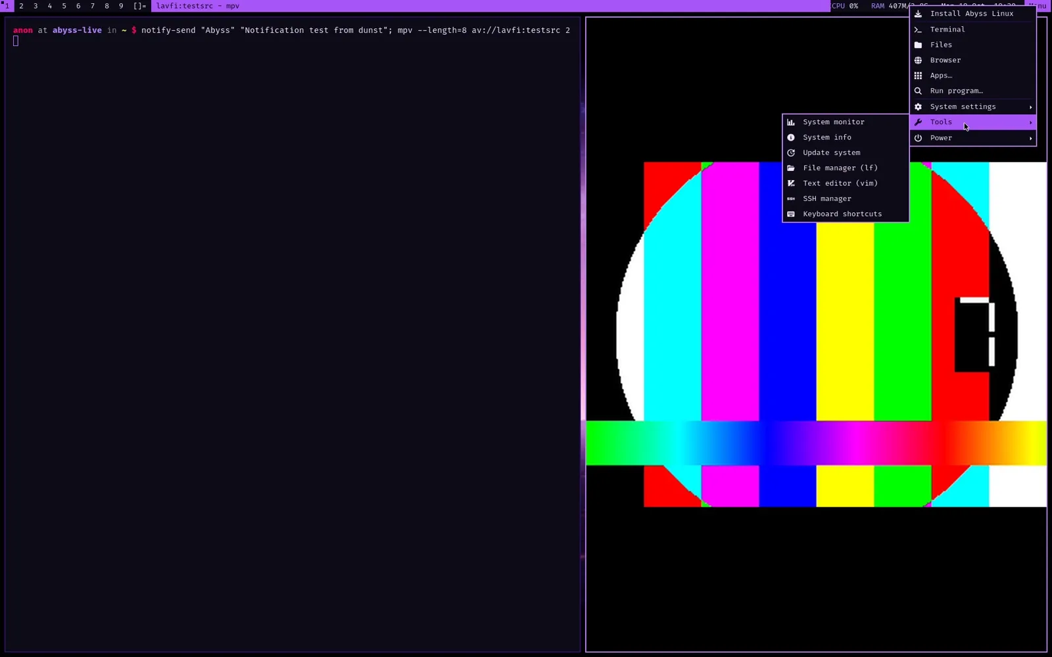This screenshot has height=657, width=1052.
Task: Click the keyboard icon for Keyboard shortcuts
Action: click(x=791, y=214)
